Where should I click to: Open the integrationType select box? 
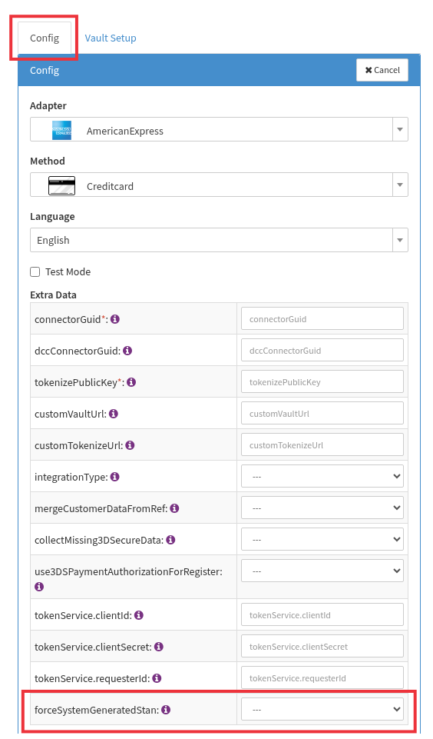[322, 477]
